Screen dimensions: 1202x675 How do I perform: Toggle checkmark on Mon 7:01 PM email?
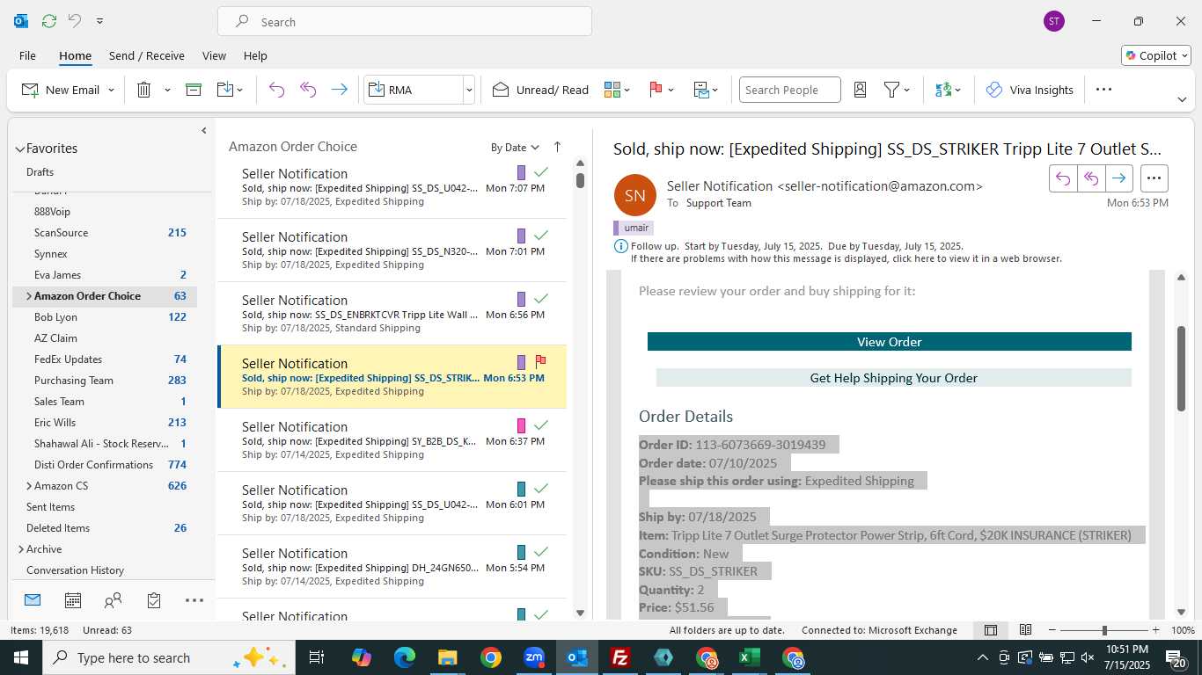click(541, 236)
